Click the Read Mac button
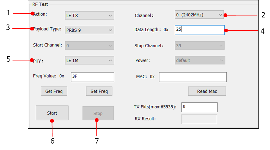 pyautogui.click(x=207, y=91)
